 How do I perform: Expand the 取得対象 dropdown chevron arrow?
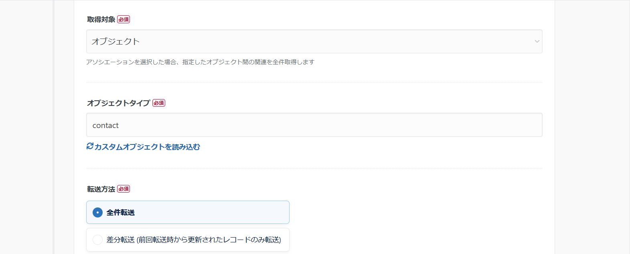click(537, 41)
